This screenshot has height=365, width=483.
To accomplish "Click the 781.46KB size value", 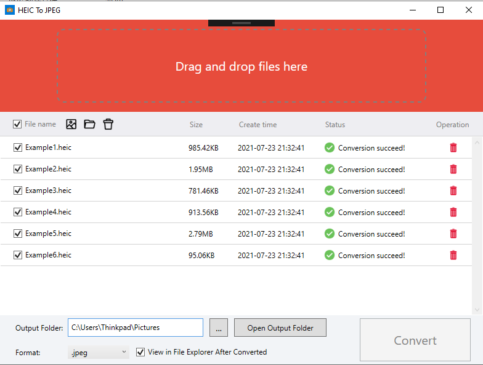I will (x=203, y=190).
